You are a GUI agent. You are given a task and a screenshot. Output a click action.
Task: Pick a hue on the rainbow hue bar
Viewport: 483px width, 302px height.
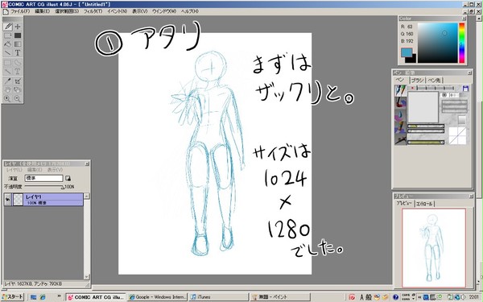pyautogui.click(x=462, y=43)
